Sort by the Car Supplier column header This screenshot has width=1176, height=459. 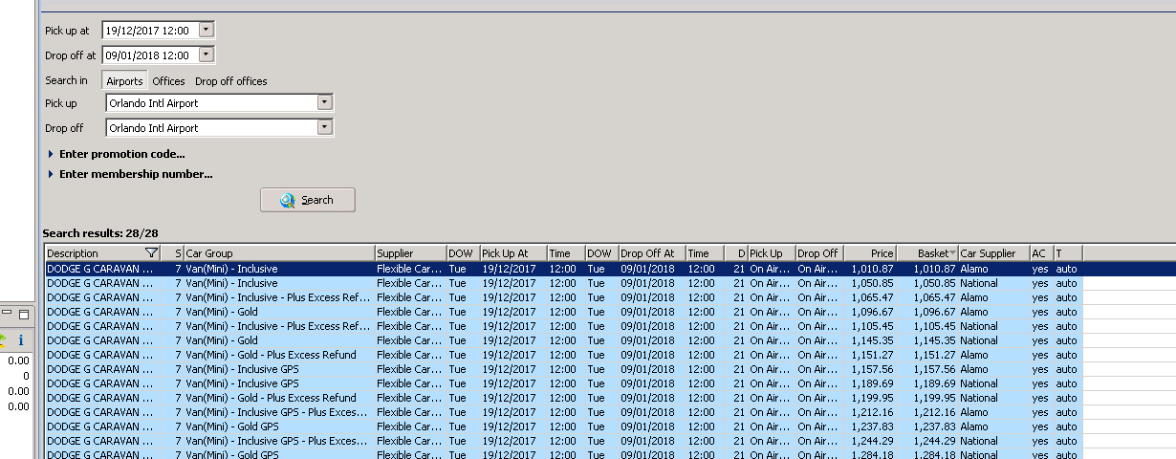coord(993,253)
